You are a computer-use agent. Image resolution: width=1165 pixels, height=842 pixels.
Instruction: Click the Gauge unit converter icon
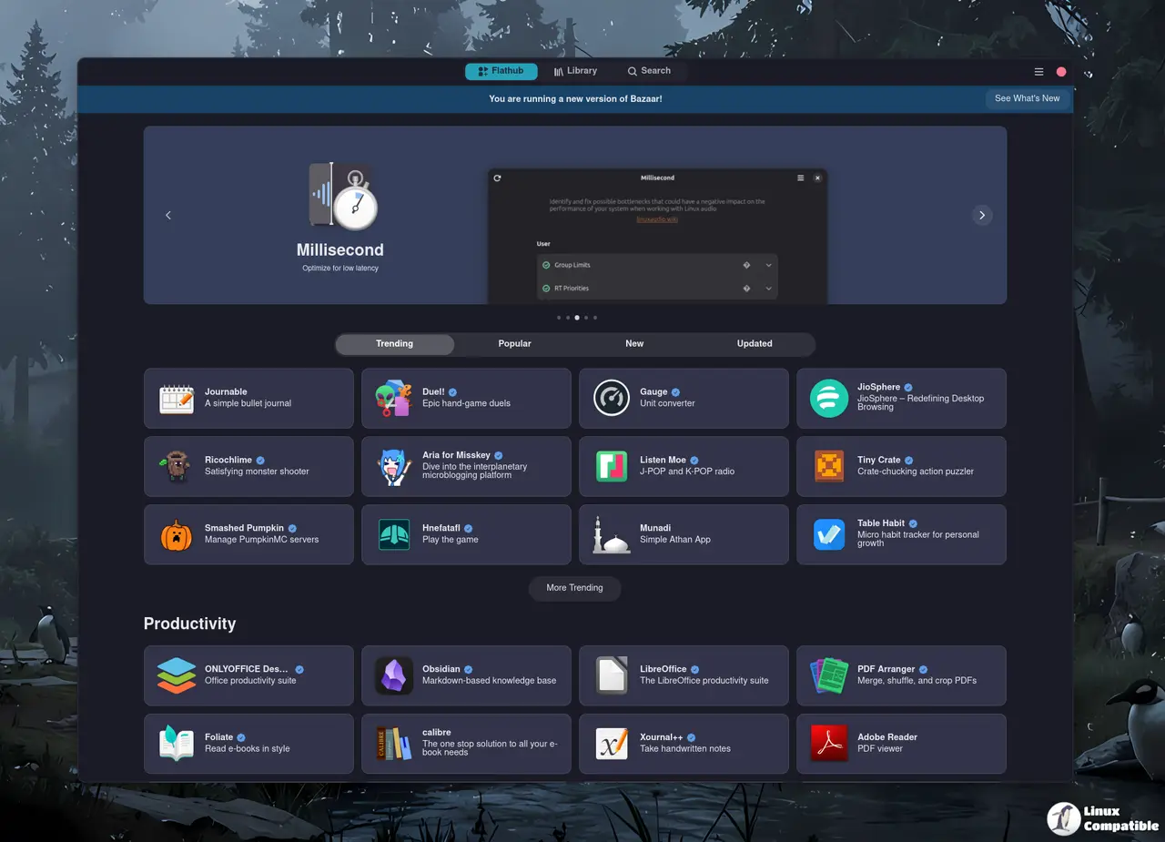click(612, 399)
